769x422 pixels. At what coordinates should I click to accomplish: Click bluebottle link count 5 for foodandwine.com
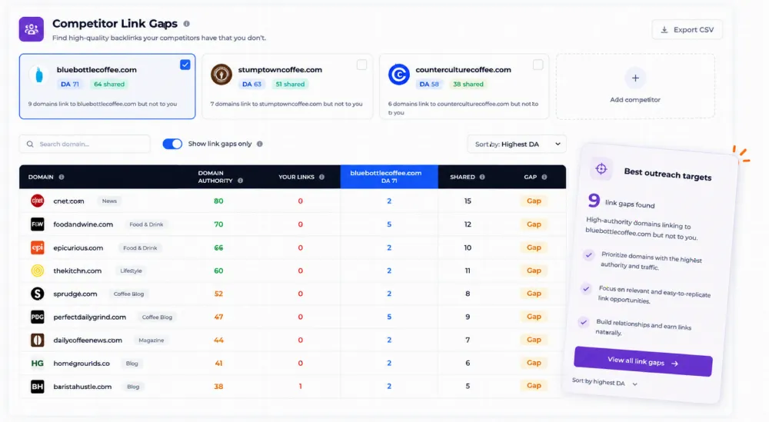tap(389, 224)
